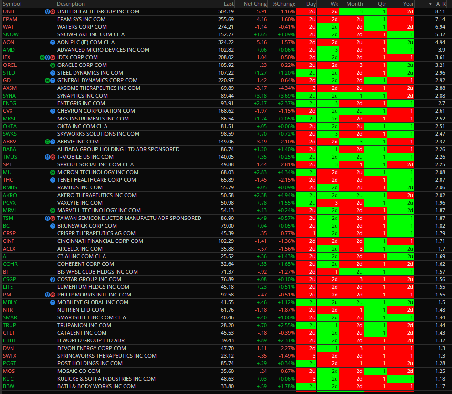Click question mark icon beside Mobileye Global

(53, 303)
